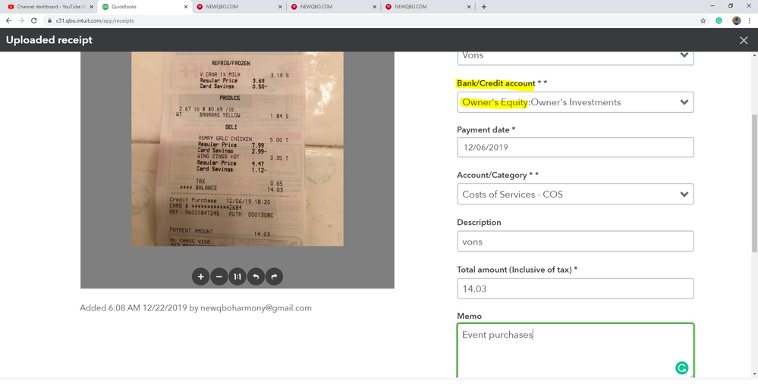Open Chrome three-dot menu
The width and height of the screenshot is (758, 384).
pyautogui.click(x=750, y=20)
